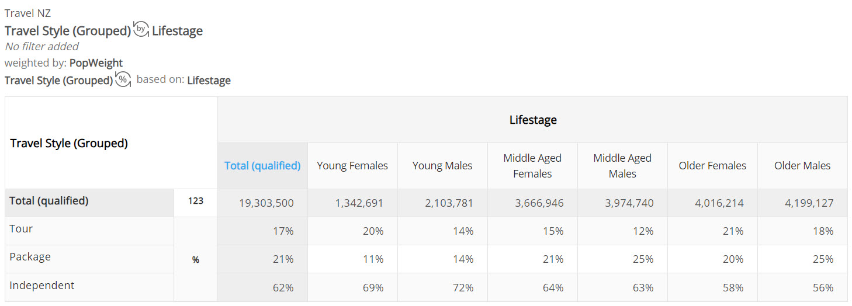
Task: Select the Older Males column header
Action: [802, 166]
